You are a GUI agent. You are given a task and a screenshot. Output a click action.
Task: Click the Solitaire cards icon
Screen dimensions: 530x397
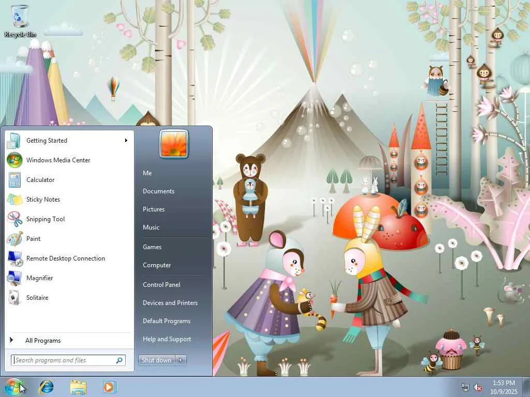(x=14, y=297)
